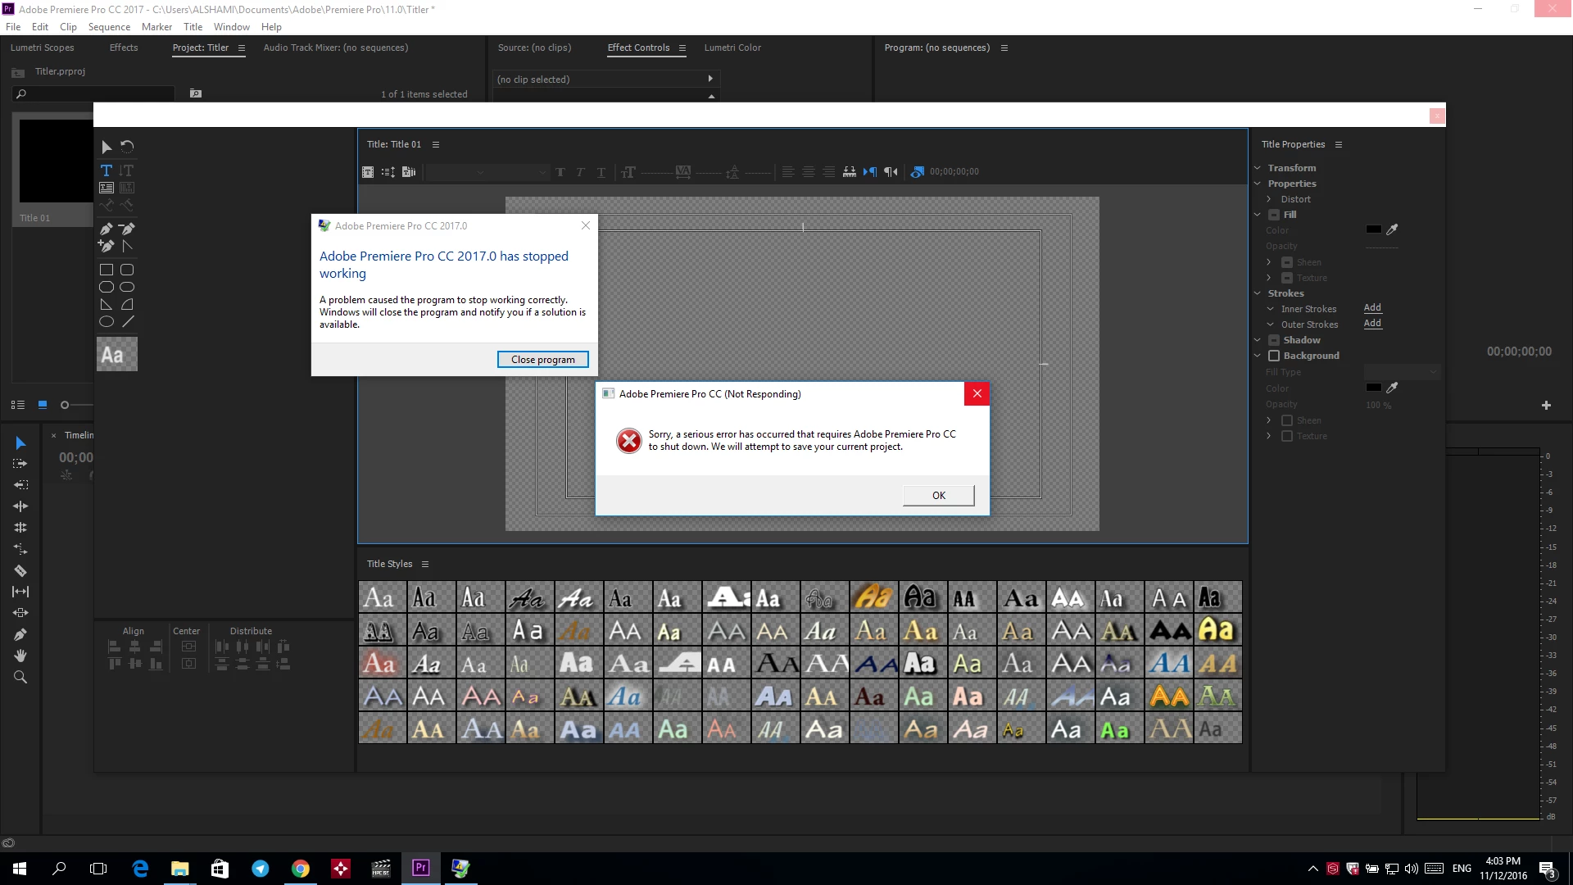Collapse the Strokes section
Viewport: 1573px width, 885px height.
1258,293
